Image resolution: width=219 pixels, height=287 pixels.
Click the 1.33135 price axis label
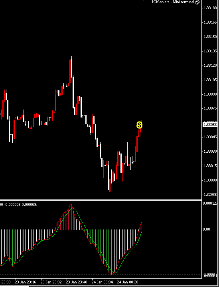(x=210, y=51)
